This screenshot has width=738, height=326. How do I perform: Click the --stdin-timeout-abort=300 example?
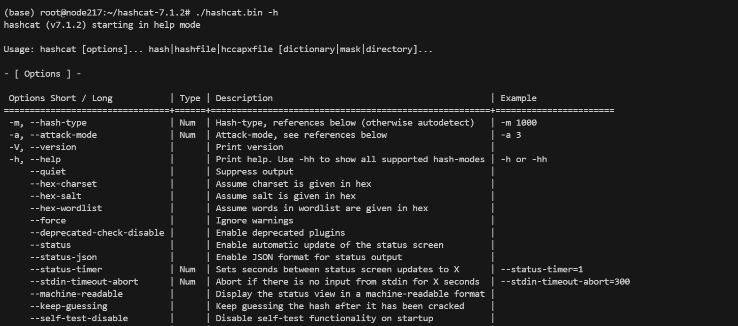click(565, 282)
